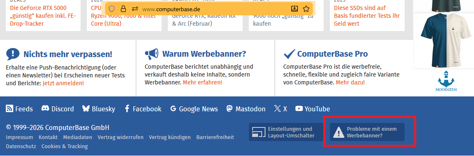Screen dimensions: 474x156
Task: Click the megaphone Werbebanner icon
Action: point(152,54)
